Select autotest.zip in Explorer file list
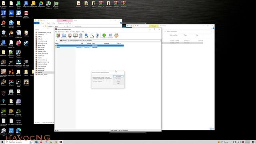This screenshot has width=256, height=144. point(40,35)
